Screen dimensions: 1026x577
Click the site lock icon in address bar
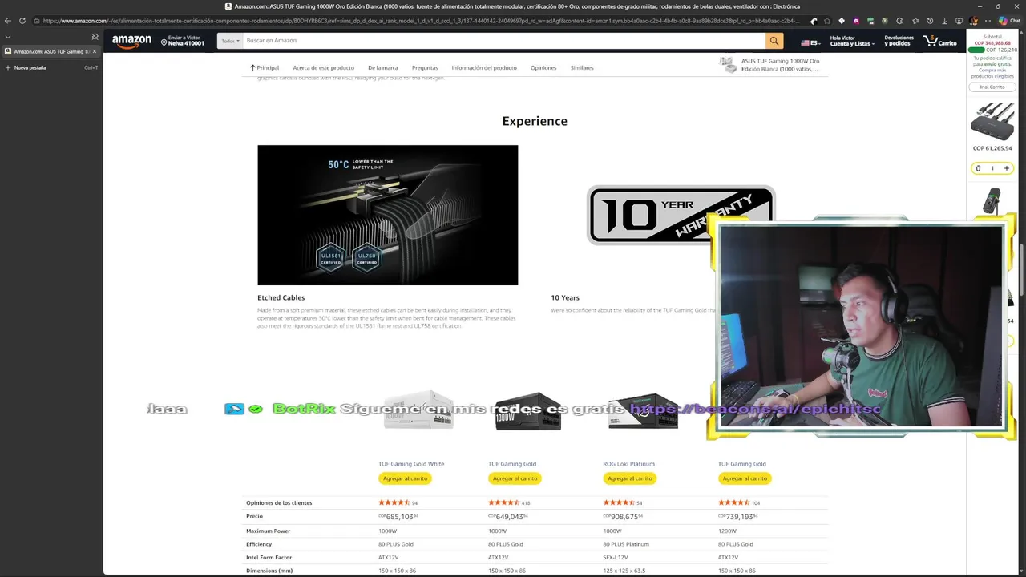coord(38,21)
